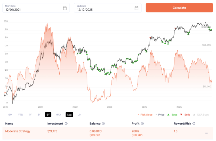The width and height of the screenshot is (216, 141).
Task: Open the Start date calendar picker icon
Action: (x=65, y=8)
